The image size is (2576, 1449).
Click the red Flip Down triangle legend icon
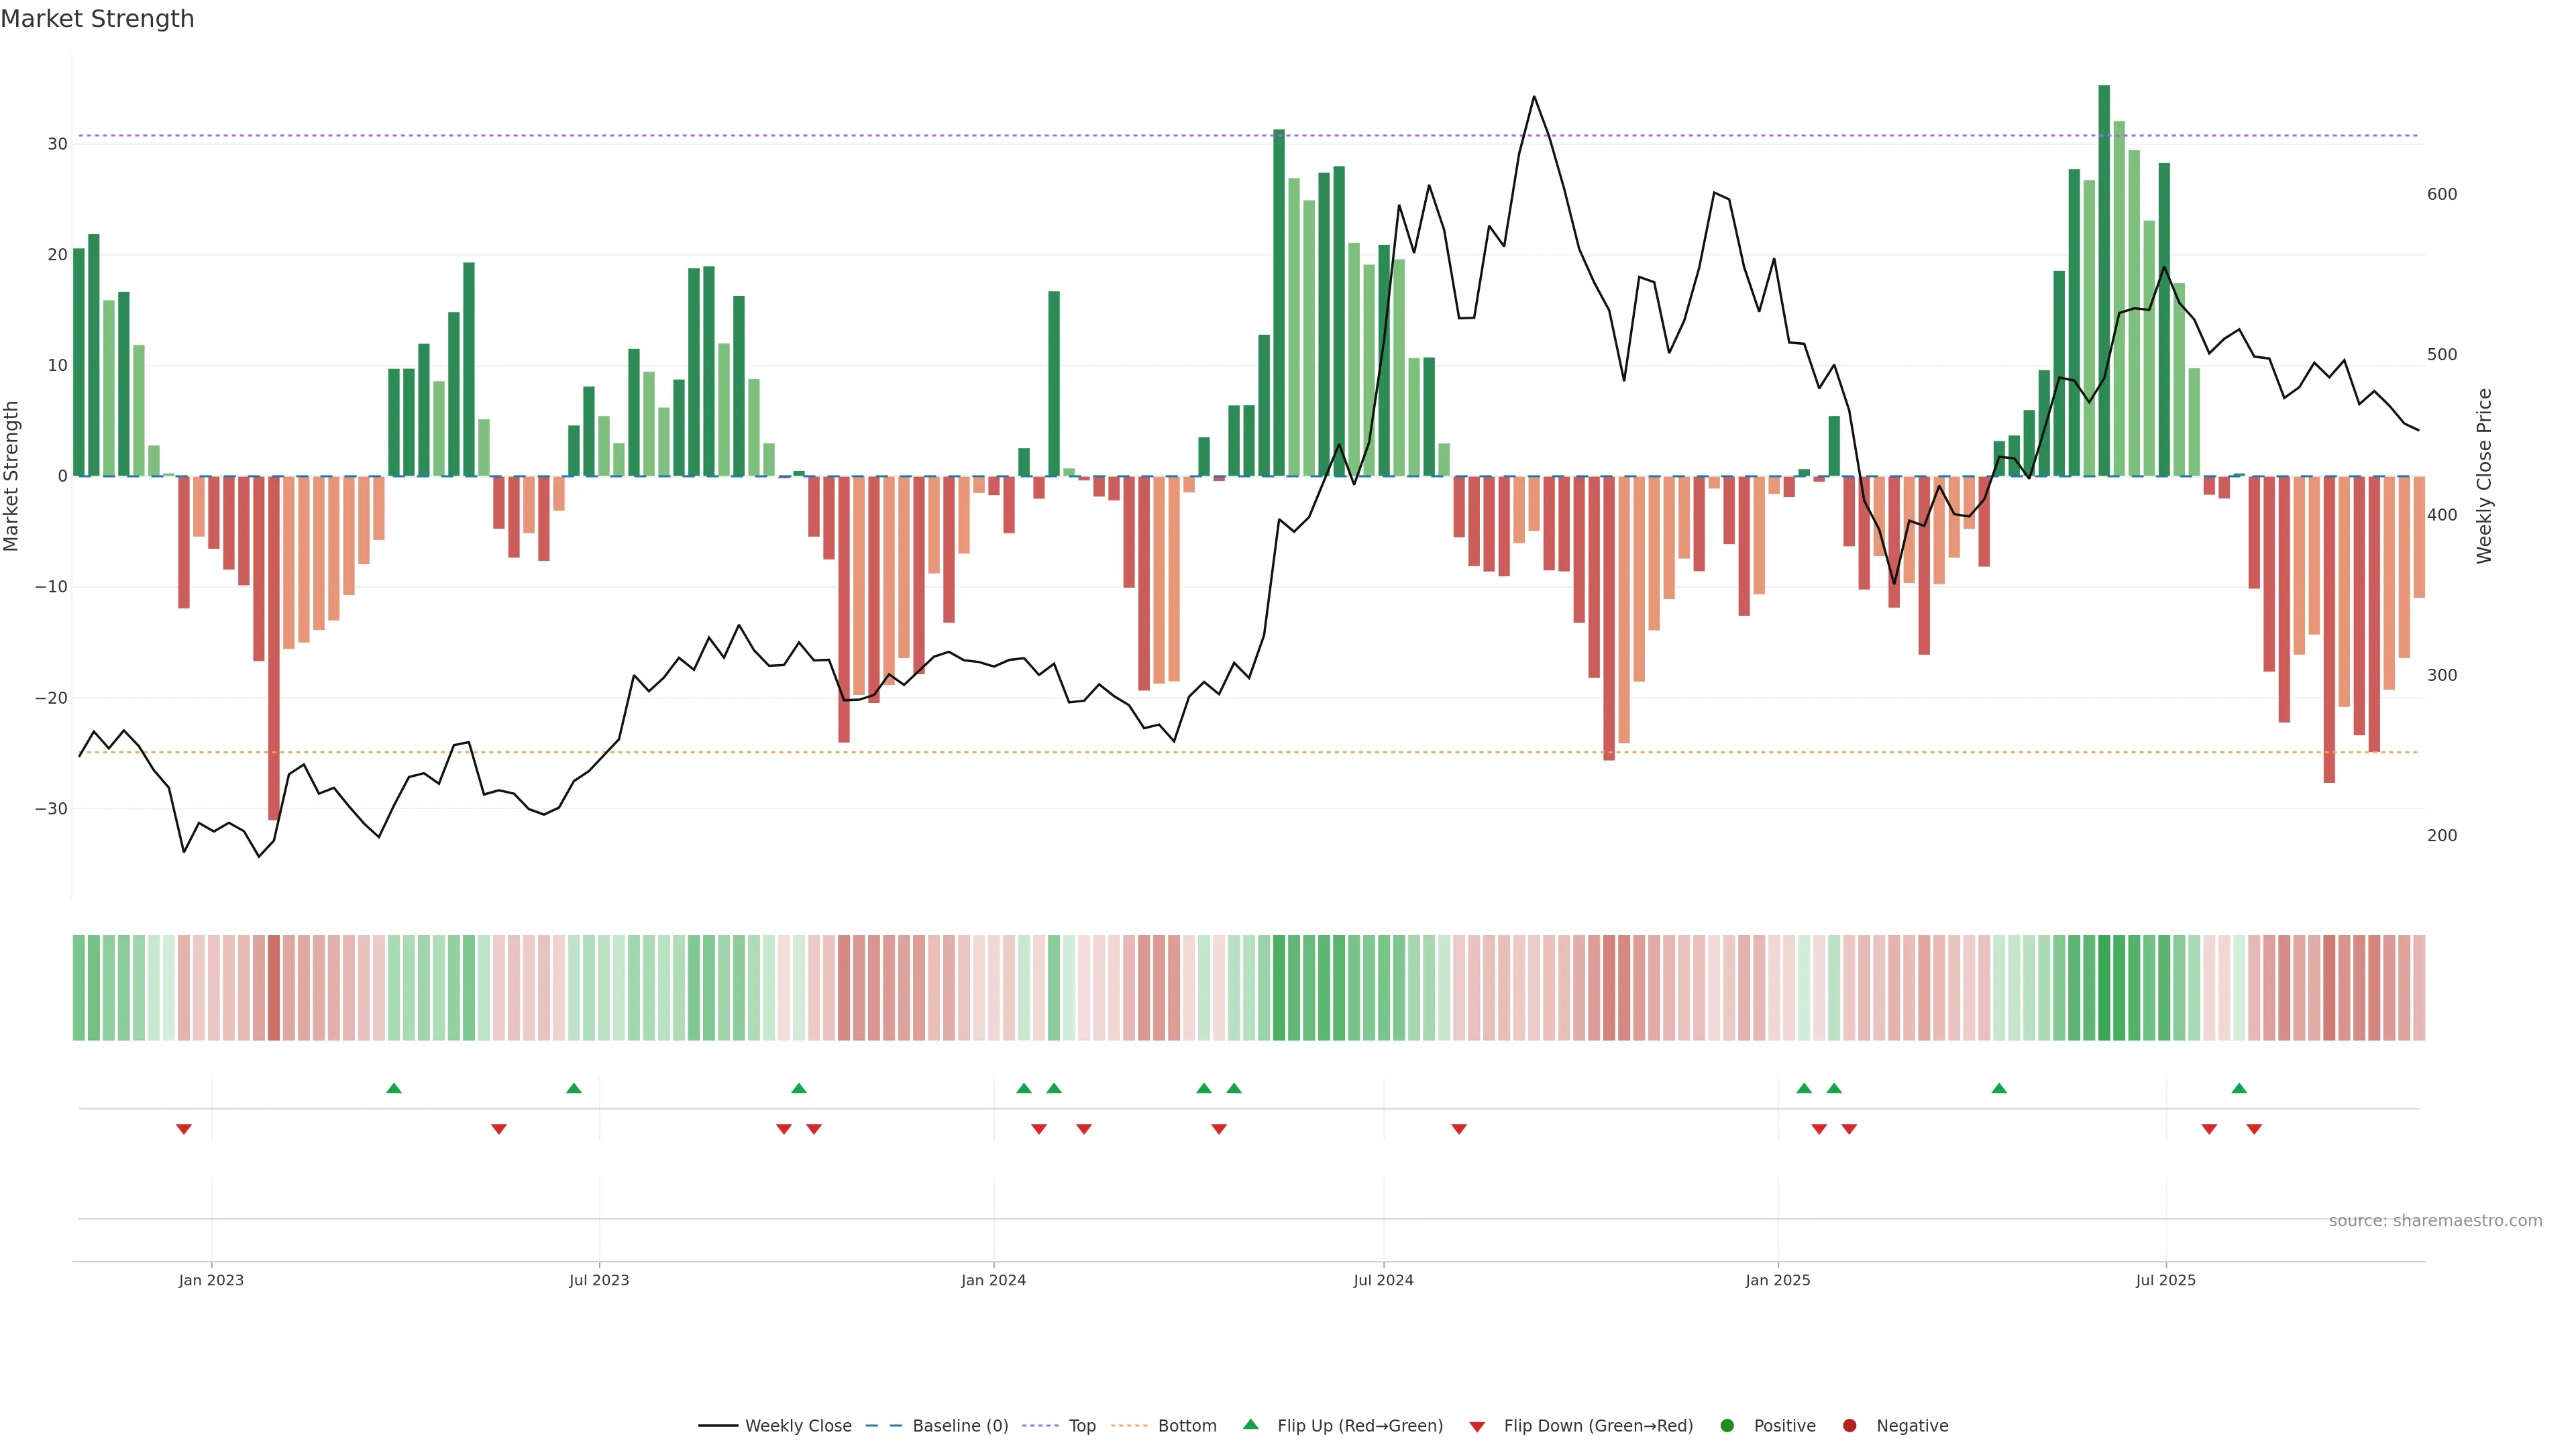pos(1477,1427)
